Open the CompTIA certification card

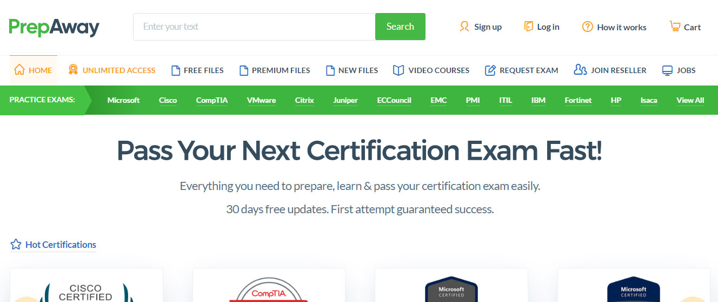coord(269,285)
